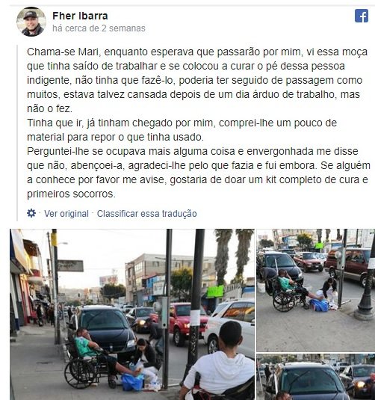The width and height of the screenshot is (375, 400).
Task: Open the Facebook logo icon
Action: pyautogui.click(x=362, y=16)
